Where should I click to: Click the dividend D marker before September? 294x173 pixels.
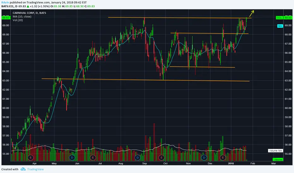point(138,158)
